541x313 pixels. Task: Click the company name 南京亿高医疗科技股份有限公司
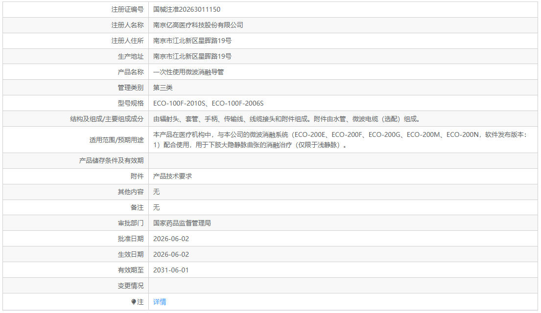(x=198, y=25)
